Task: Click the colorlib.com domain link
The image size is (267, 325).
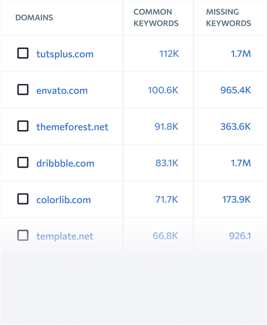Action: click(63, 200)
